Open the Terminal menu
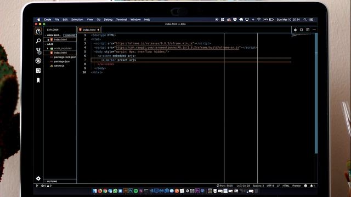 (x=122, y=20)
